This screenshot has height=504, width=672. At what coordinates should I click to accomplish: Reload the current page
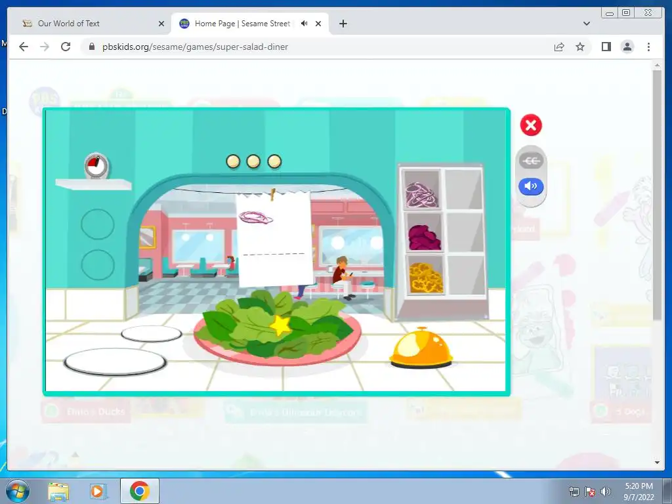(x=66, y=47)
